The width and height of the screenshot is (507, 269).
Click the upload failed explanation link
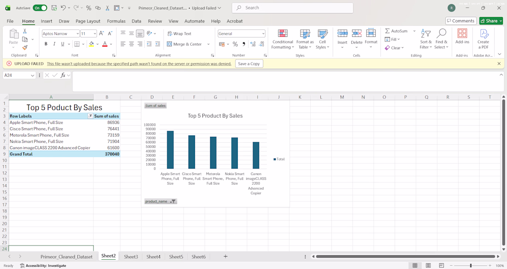tap(139, 64)
